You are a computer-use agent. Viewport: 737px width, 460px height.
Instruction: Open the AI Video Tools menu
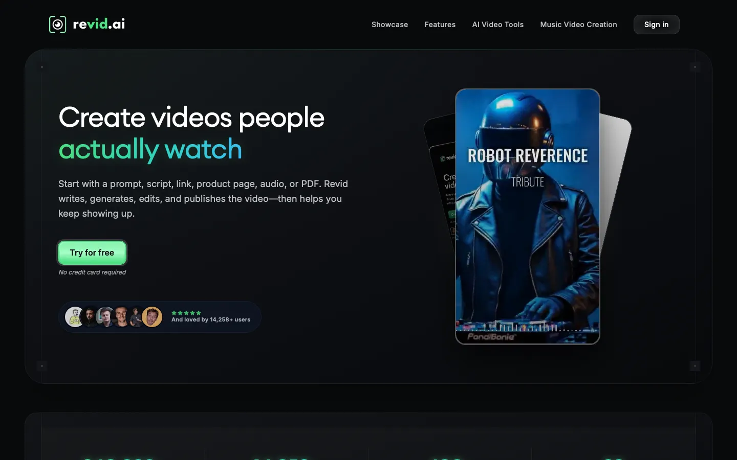click(x=497, y=25)
